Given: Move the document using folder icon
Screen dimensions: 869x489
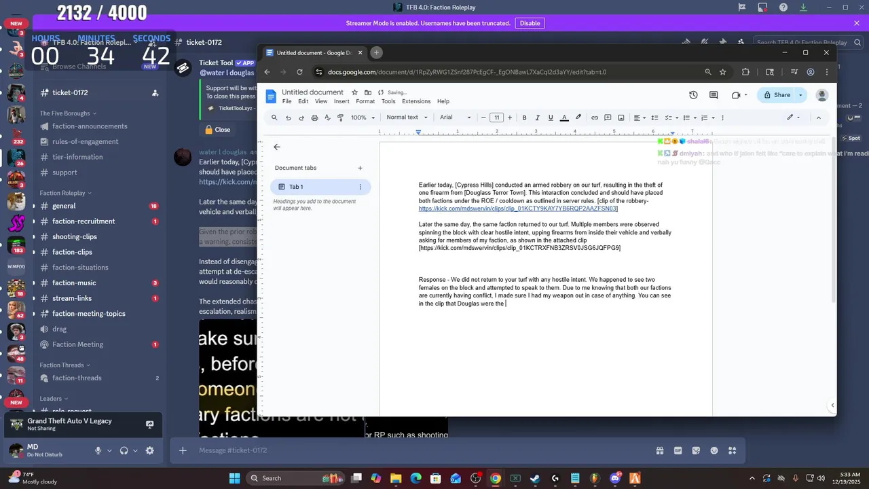Looking at the screenshot, I should 368,92.
